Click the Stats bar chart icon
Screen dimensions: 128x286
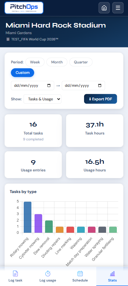point(112,273)
